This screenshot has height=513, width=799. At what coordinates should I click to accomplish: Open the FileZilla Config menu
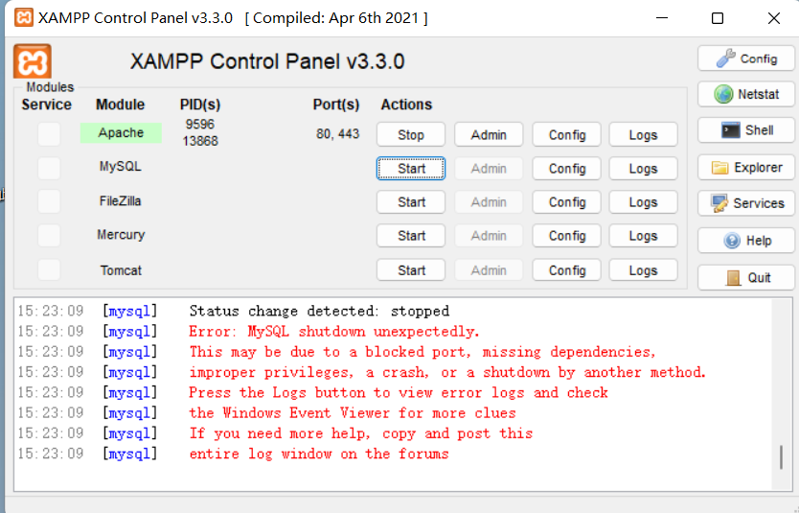[566, 202]
